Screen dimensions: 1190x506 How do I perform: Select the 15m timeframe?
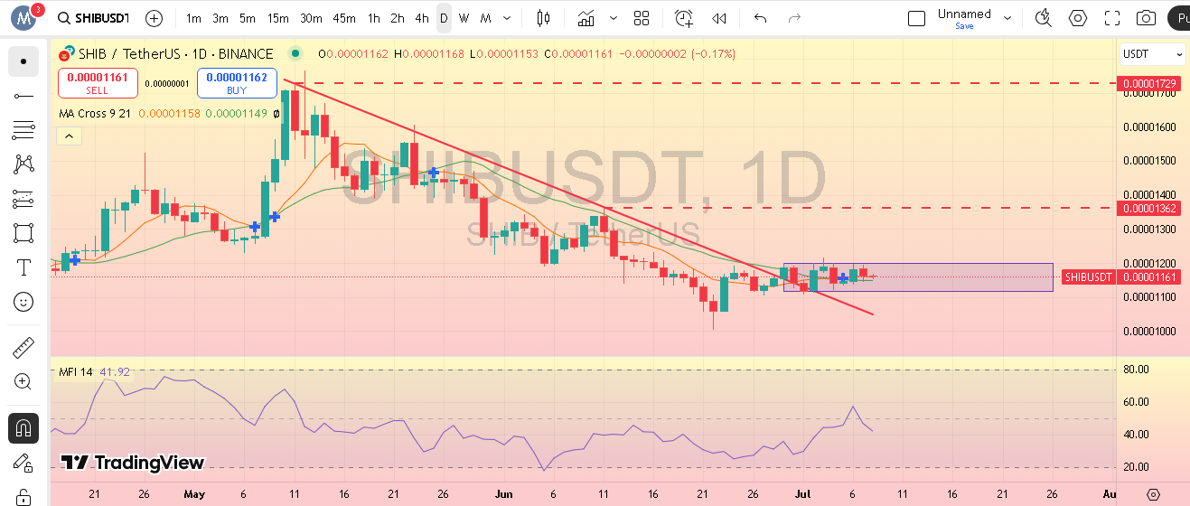pyautogui.click(x=278, y=18)
